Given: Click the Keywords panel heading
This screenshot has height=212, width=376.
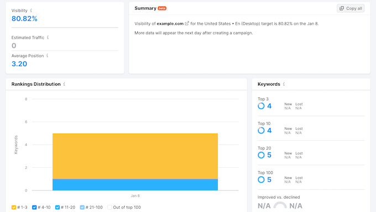Looking at the screenshot, I should coord(269,84).
